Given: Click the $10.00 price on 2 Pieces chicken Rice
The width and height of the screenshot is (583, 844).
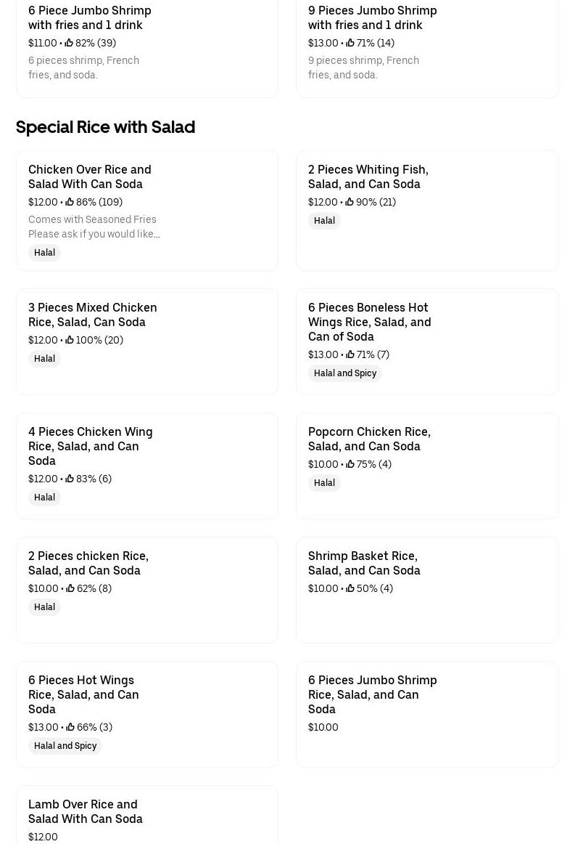Looking at the screenshot, I should tap(43, 588).
